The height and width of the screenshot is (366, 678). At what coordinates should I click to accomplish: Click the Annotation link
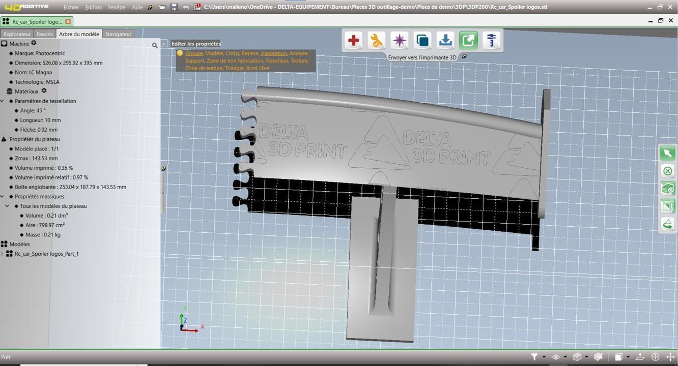(273, 53)
